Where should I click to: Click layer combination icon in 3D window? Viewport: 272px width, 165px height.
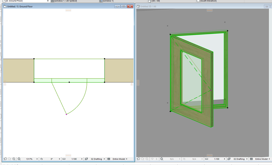[229, 159]
